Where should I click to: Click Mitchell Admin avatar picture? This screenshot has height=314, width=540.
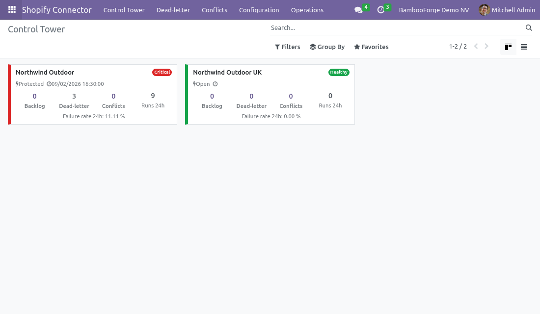(484, 10)
